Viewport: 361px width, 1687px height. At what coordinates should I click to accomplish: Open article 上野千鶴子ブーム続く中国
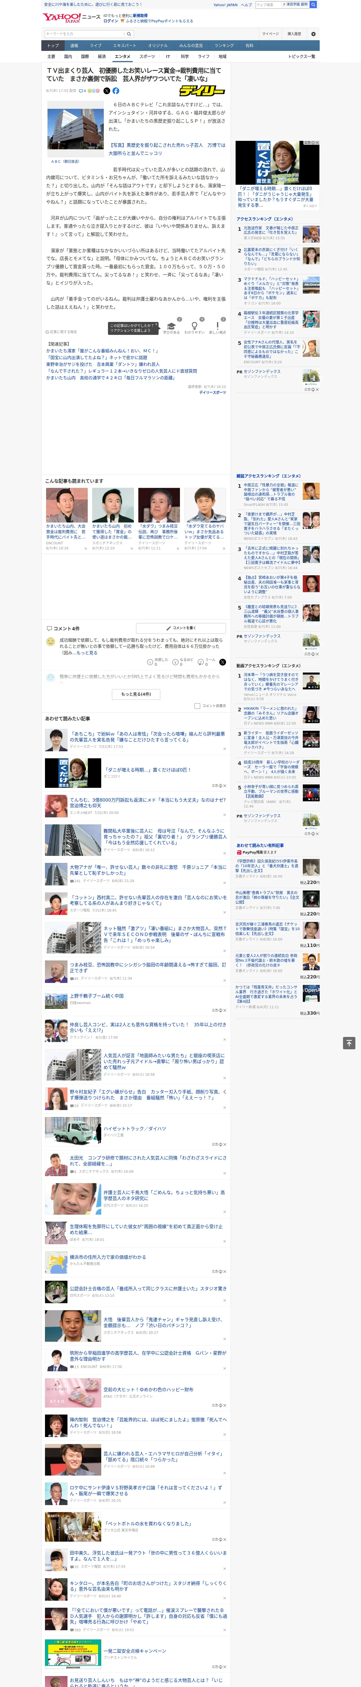point(97,996)
